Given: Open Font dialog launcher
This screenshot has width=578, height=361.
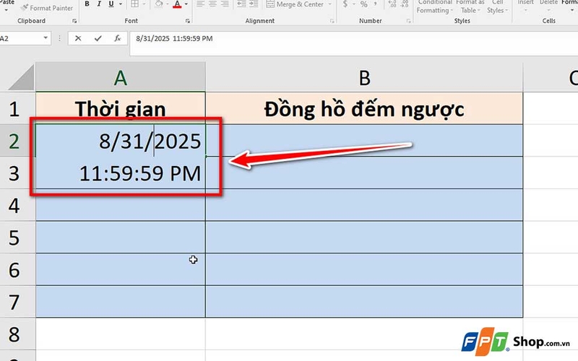Looking at the screenshot, I should click(x=188, y=21).
